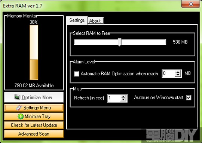The image size is (202, 143).
Task: Click Check for Latest Update
Action: click(x=34, y=125)
